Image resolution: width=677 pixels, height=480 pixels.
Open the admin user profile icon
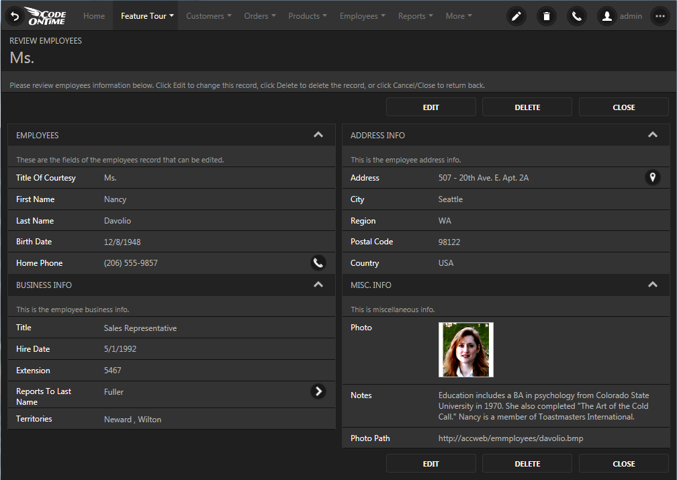pos(607,16)
